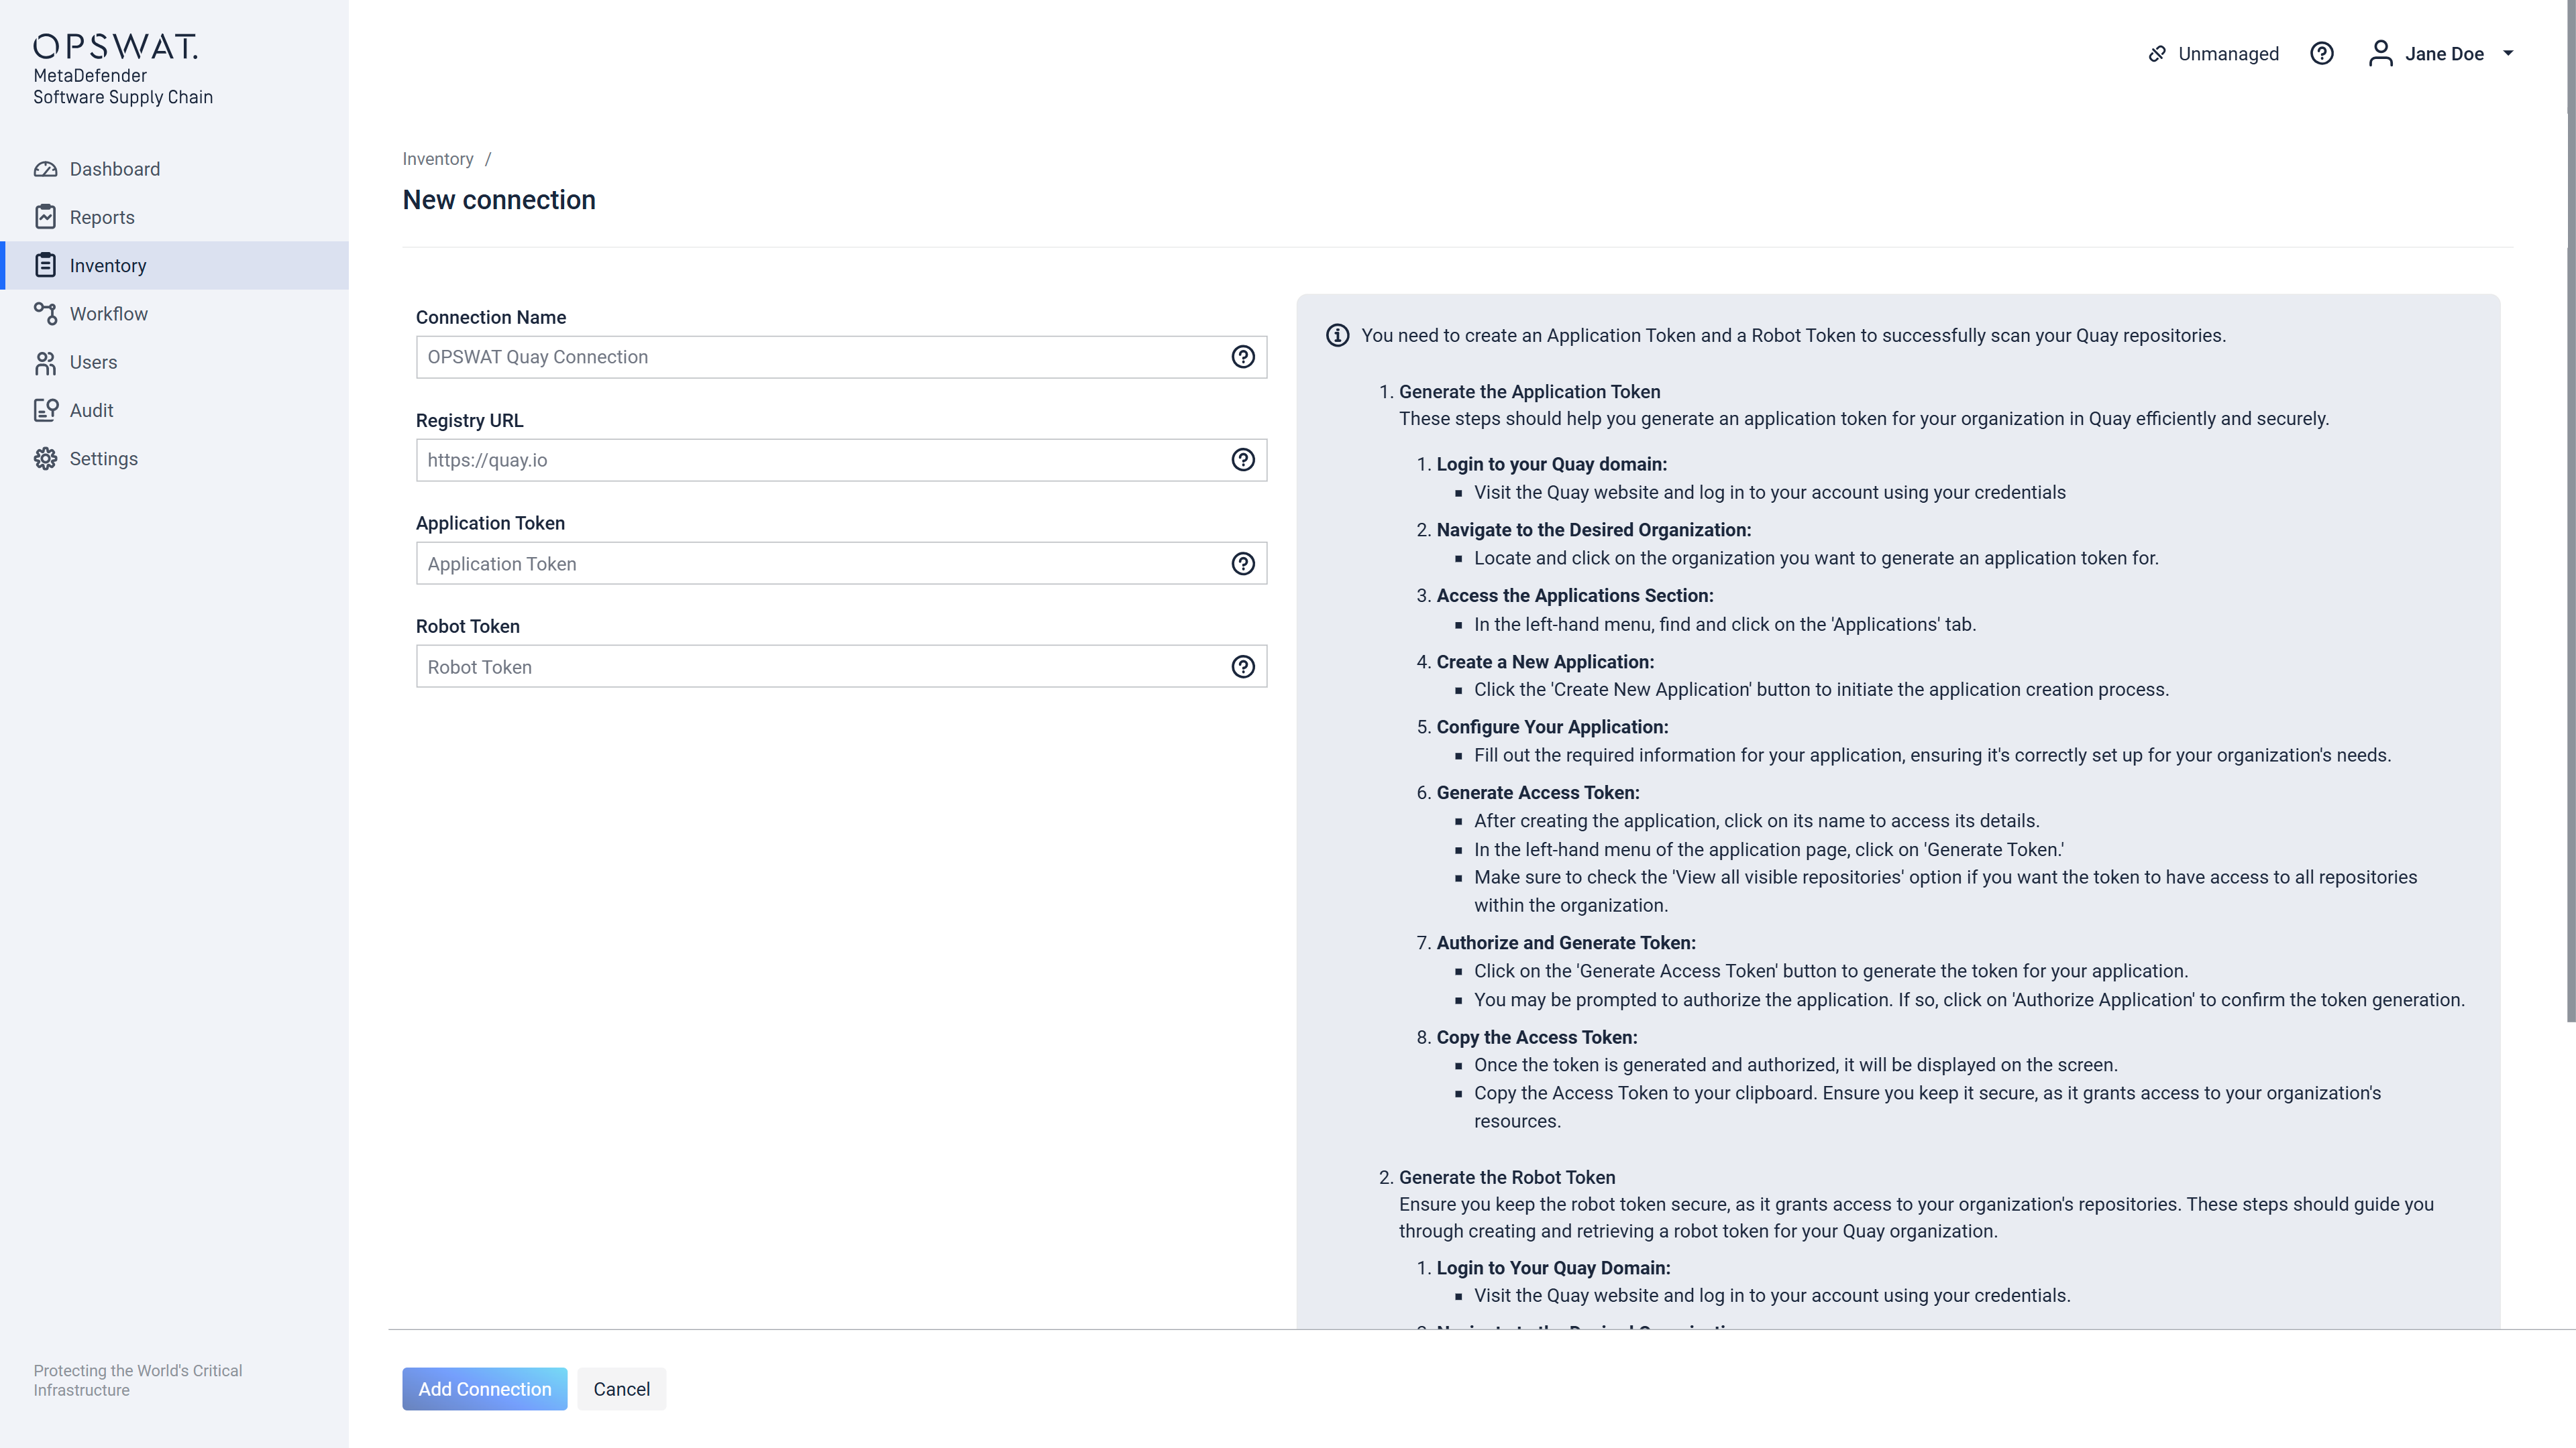The width and height of the screenshot is (2576, 1448).
Task: Open the top-bar help question icon
Action: click(x=2321, y=54)
